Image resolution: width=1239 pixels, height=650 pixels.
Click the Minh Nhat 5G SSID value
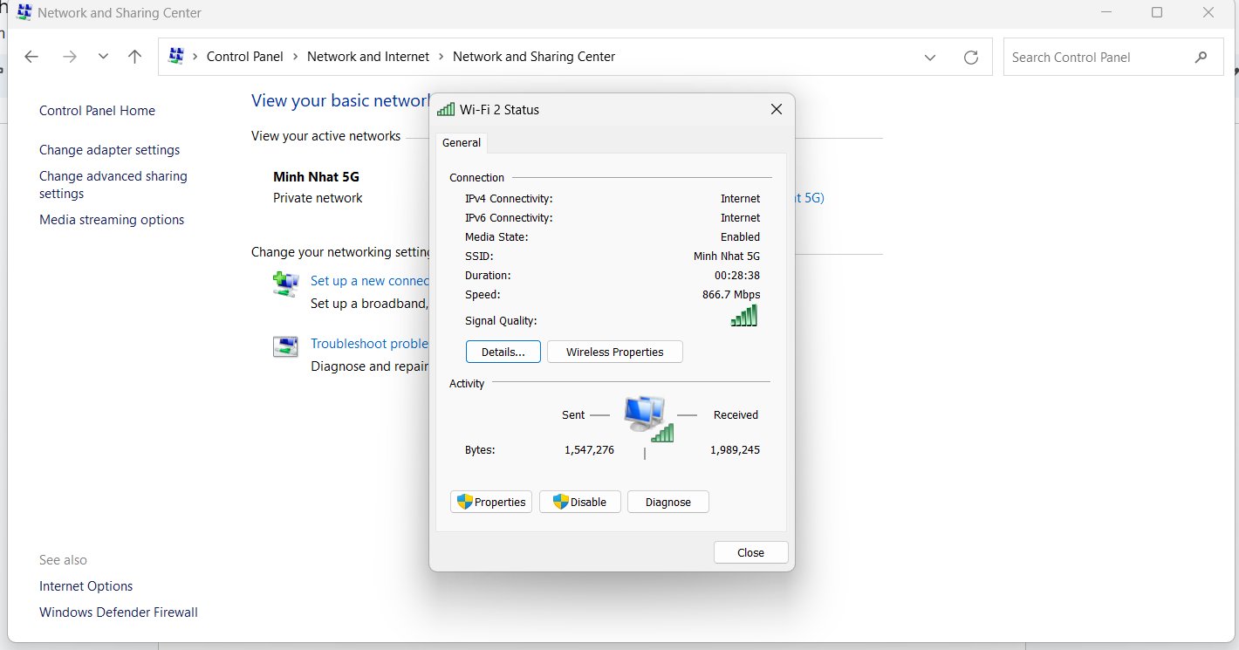pyautogui.click(x=727, y=257)
